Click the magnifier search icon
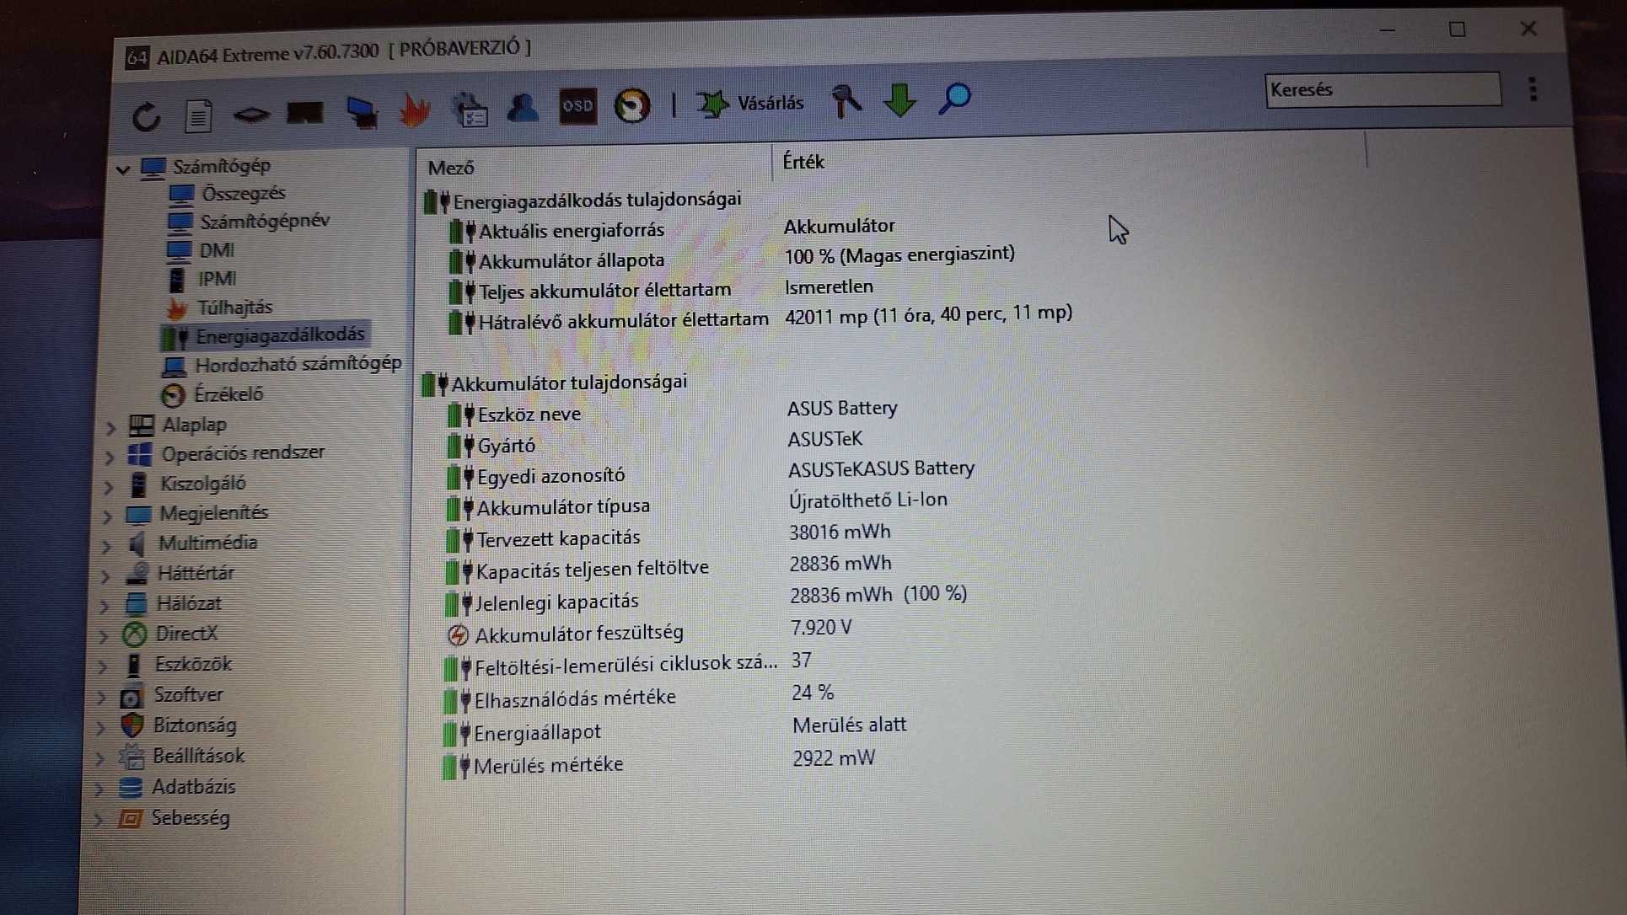The height and width of the screenshot is (915, 1627). coord(954,99)
